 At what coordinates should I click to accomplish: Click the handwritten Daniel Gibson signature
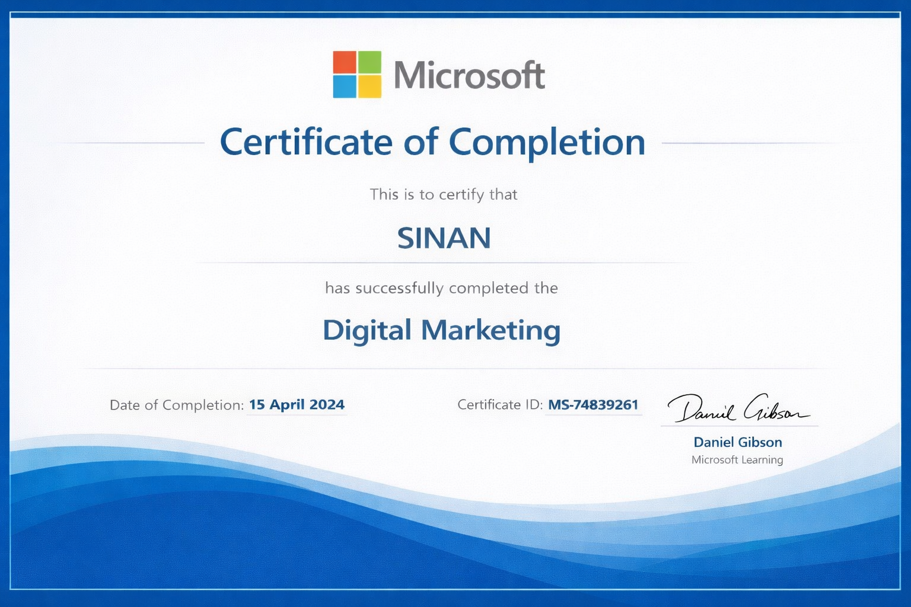tap(737, 408)
